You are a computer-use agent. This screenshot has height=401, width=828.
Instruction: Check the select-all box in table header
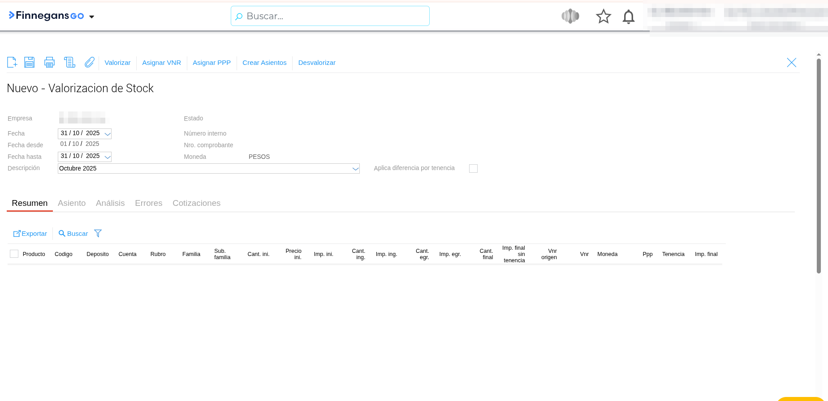point(14,254)
